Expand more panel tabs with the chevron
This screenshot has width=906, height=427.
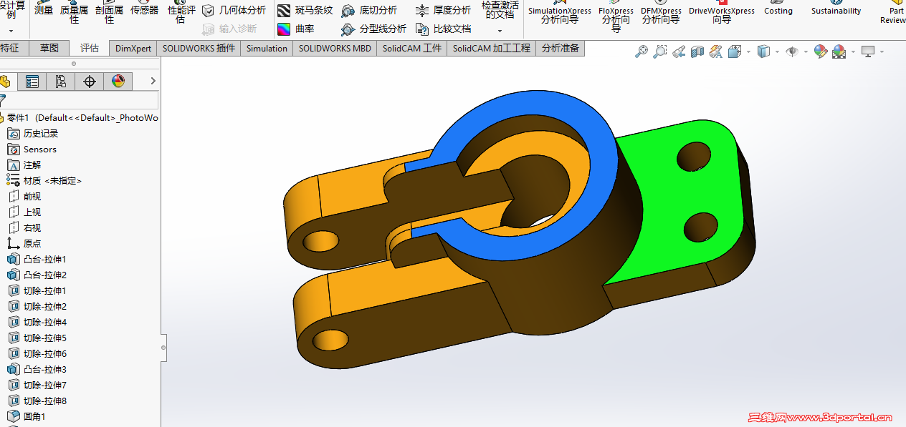(153, 82)
